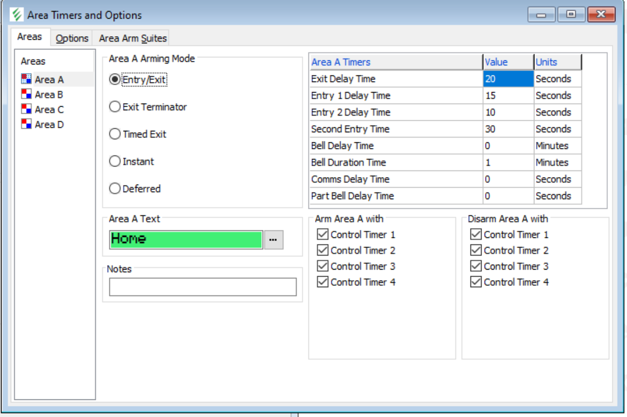The image size is (627, 417).
Task: Select the Exit Delay Time value cell
Action: click(508, 79)
